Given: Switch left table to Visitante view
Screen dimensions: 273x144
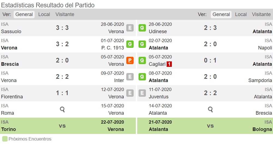Looking at the screenshot, I should pos(65,14).
